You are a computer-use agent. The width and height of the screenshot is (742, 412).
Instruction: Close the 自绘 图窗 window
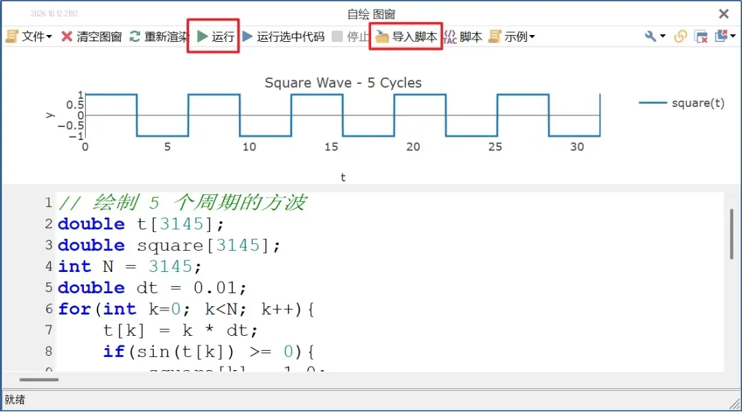click(x=723, y=14)
